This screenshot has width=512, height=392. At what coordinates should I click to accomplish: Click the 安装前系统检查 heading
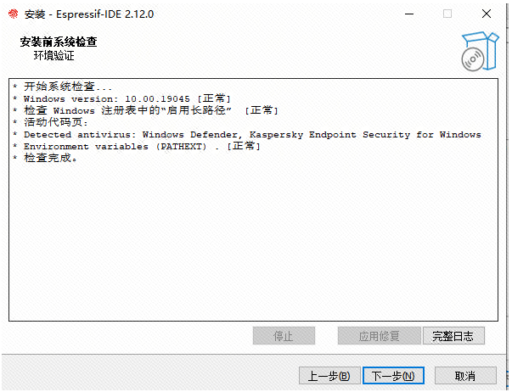tap(59, 42)
